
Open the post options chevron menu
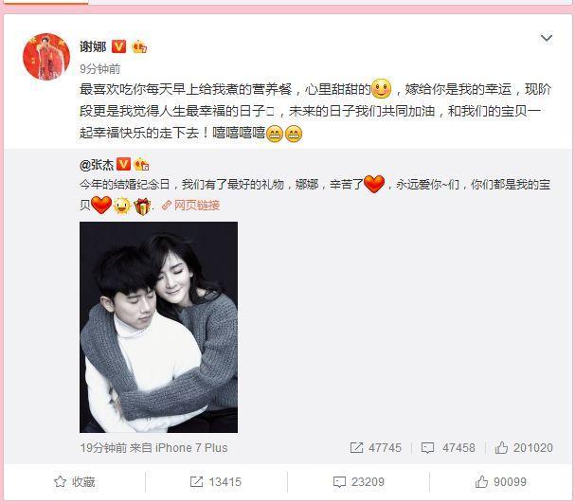[x=547, y=38]
